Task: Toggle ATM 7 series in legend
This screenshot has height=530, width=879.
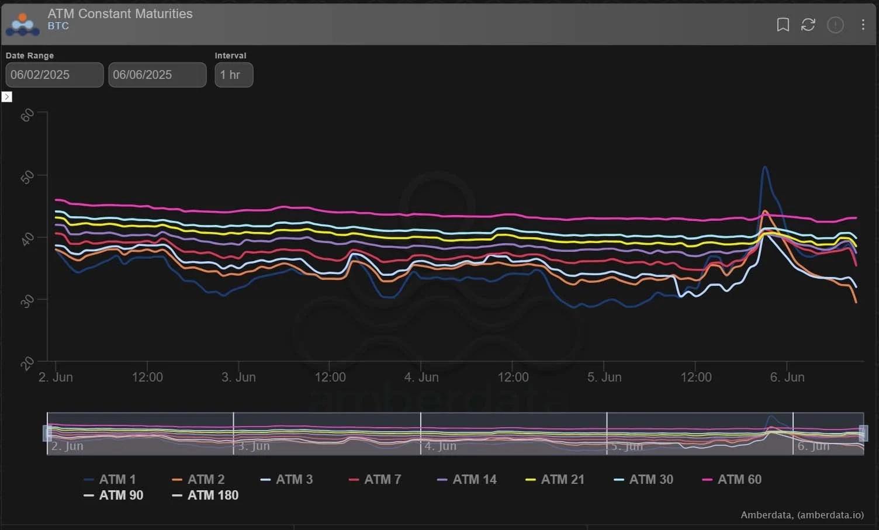Action: click(375, 479)
